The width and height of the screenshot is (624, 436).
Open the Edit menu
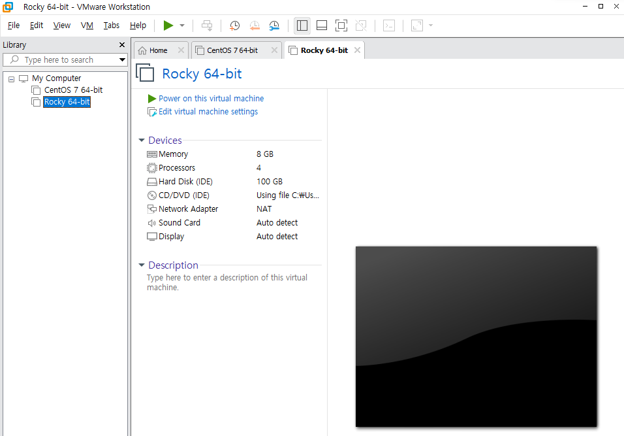coord(36,25)
